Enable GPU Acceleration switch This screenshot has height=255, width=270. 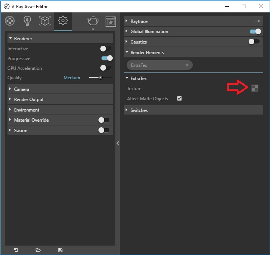pos(106,68)
